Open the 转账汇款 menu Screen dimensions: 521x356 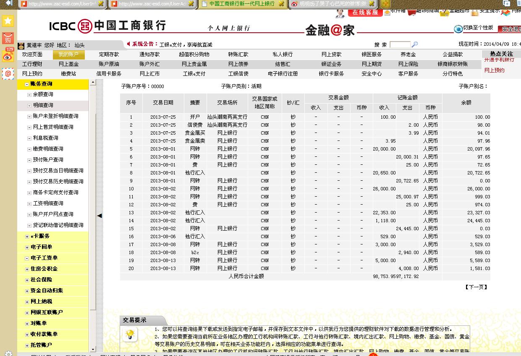click(238, 55)
